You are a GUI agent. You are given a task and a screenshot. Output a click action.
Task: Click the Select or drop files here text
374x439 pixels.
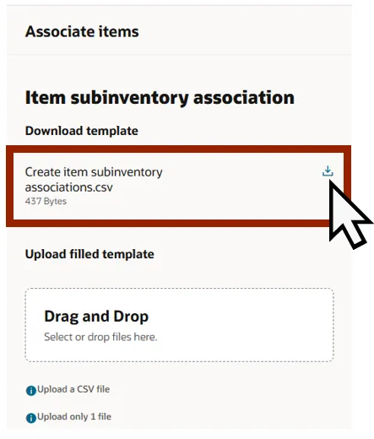[100, 337]
